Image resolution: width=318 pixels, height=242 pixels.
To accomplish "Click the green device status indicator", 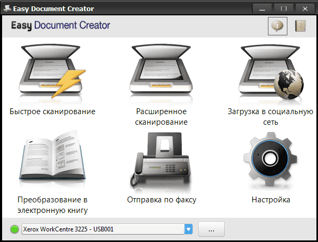I will pos(14,229).
